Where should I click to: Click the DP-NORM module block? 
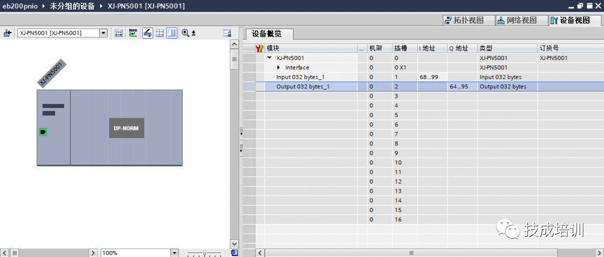126,128
